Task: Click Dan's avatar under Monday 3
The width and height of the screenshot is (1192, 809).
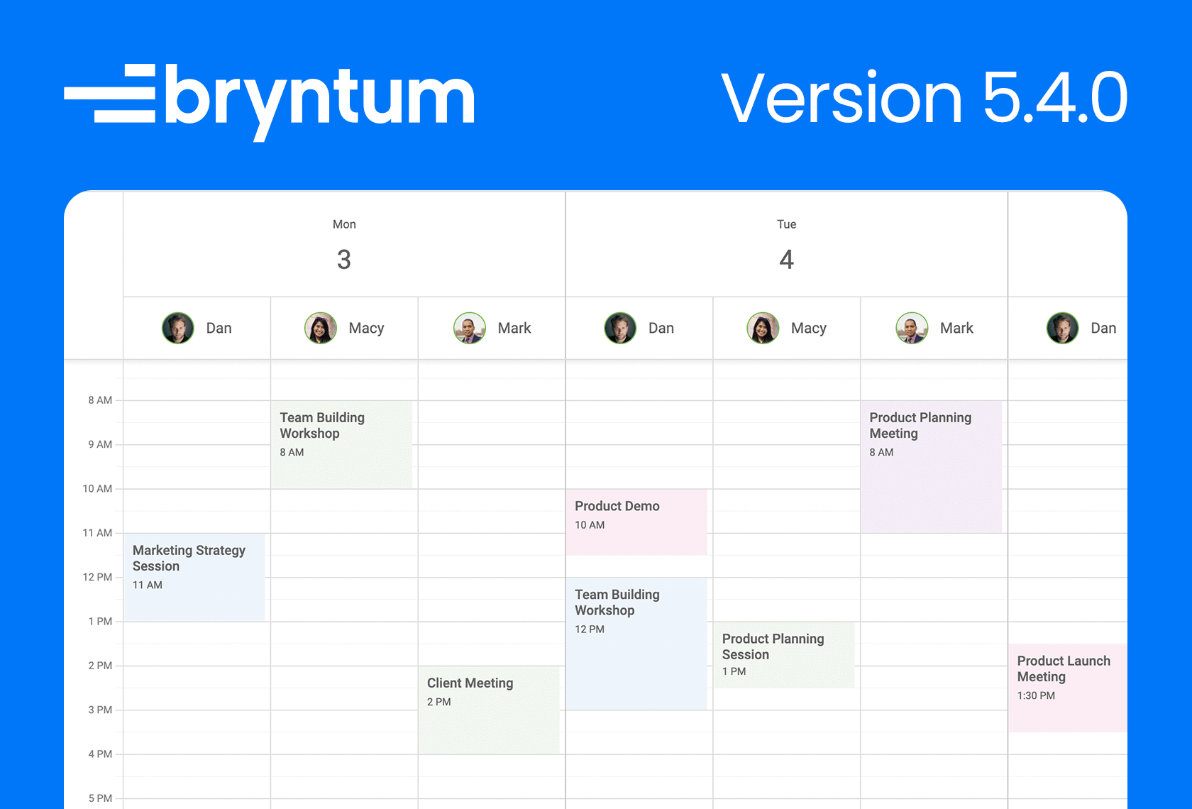Action: pyautogui.click(x=178, y=328)
